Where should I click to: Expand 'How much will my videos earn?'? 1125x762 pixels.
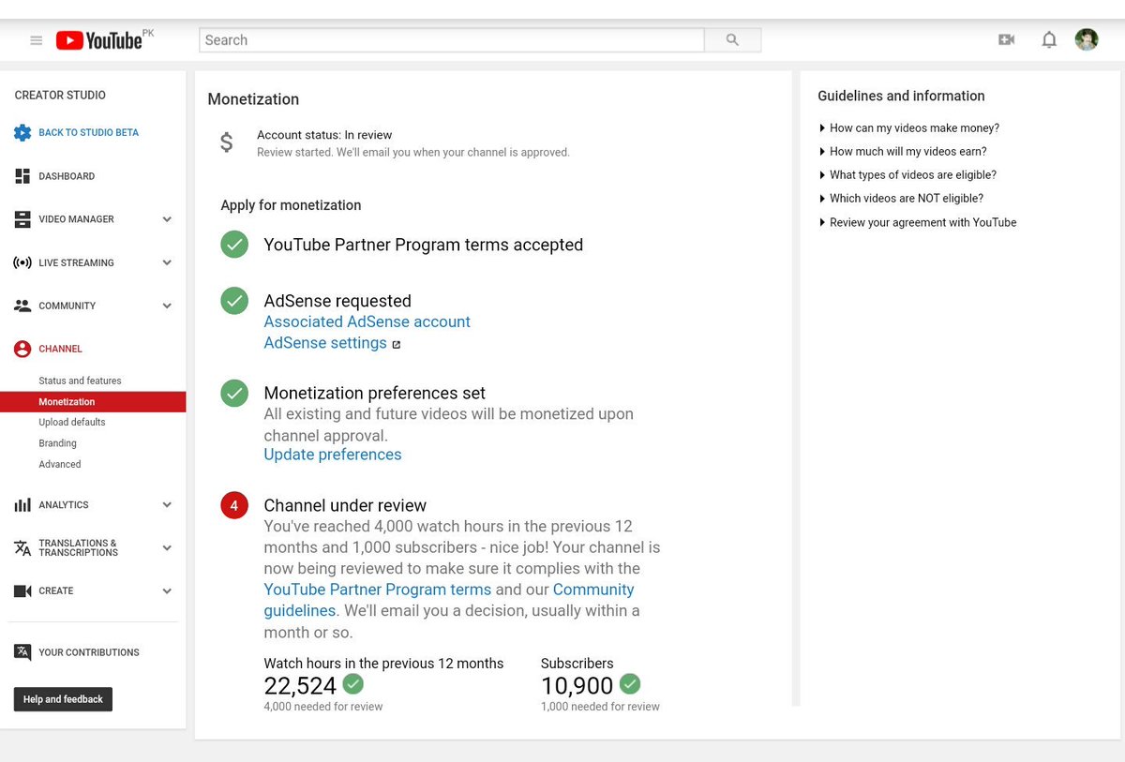tap(903, 152)
